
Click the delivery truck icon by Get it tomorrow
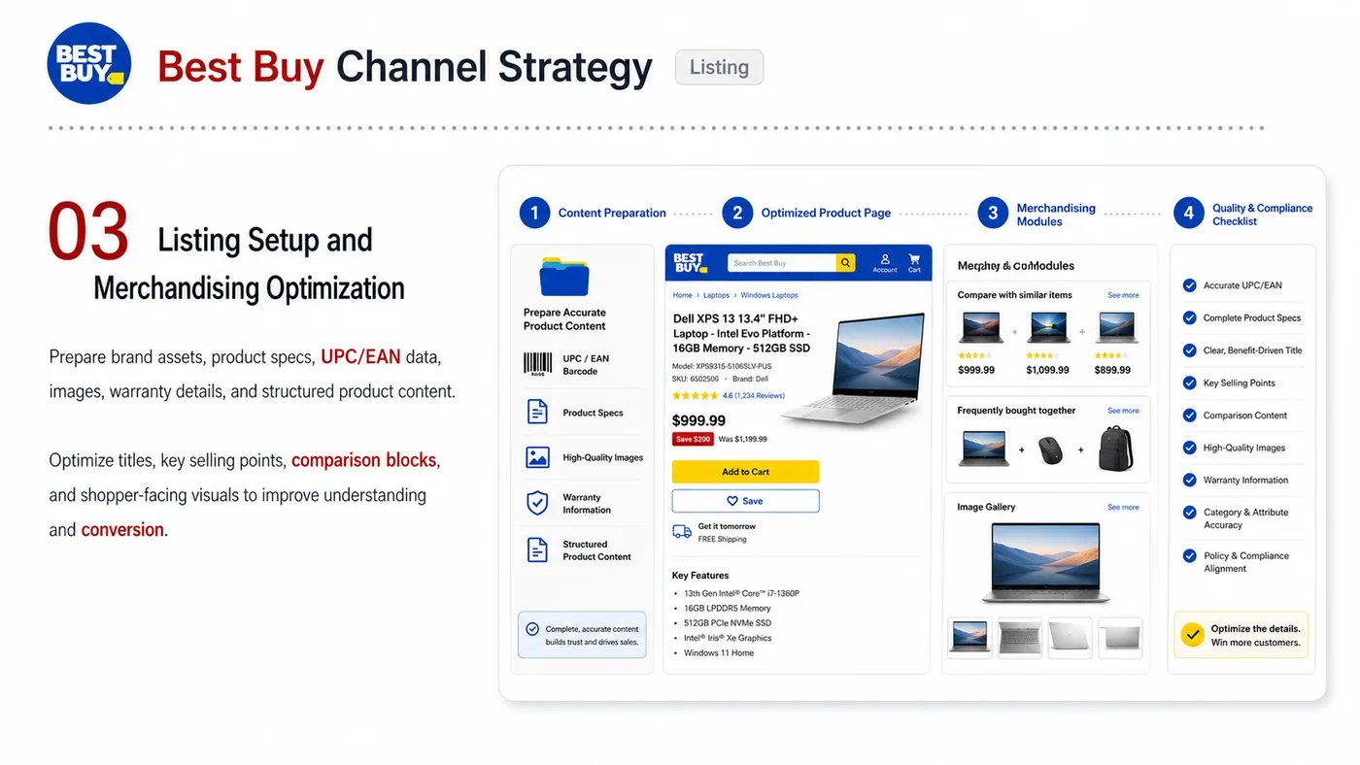682,532
